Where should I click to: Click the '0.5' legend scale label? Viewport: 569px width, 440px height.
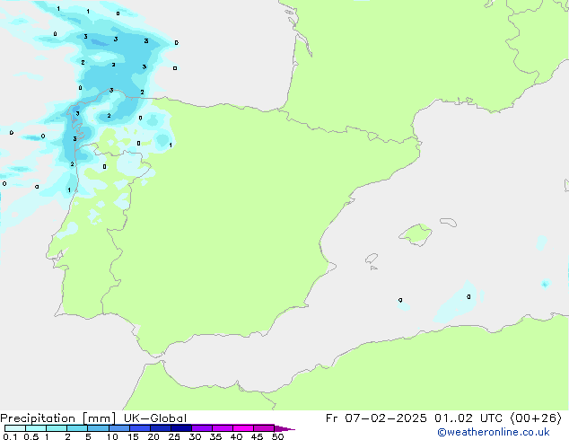31,436
